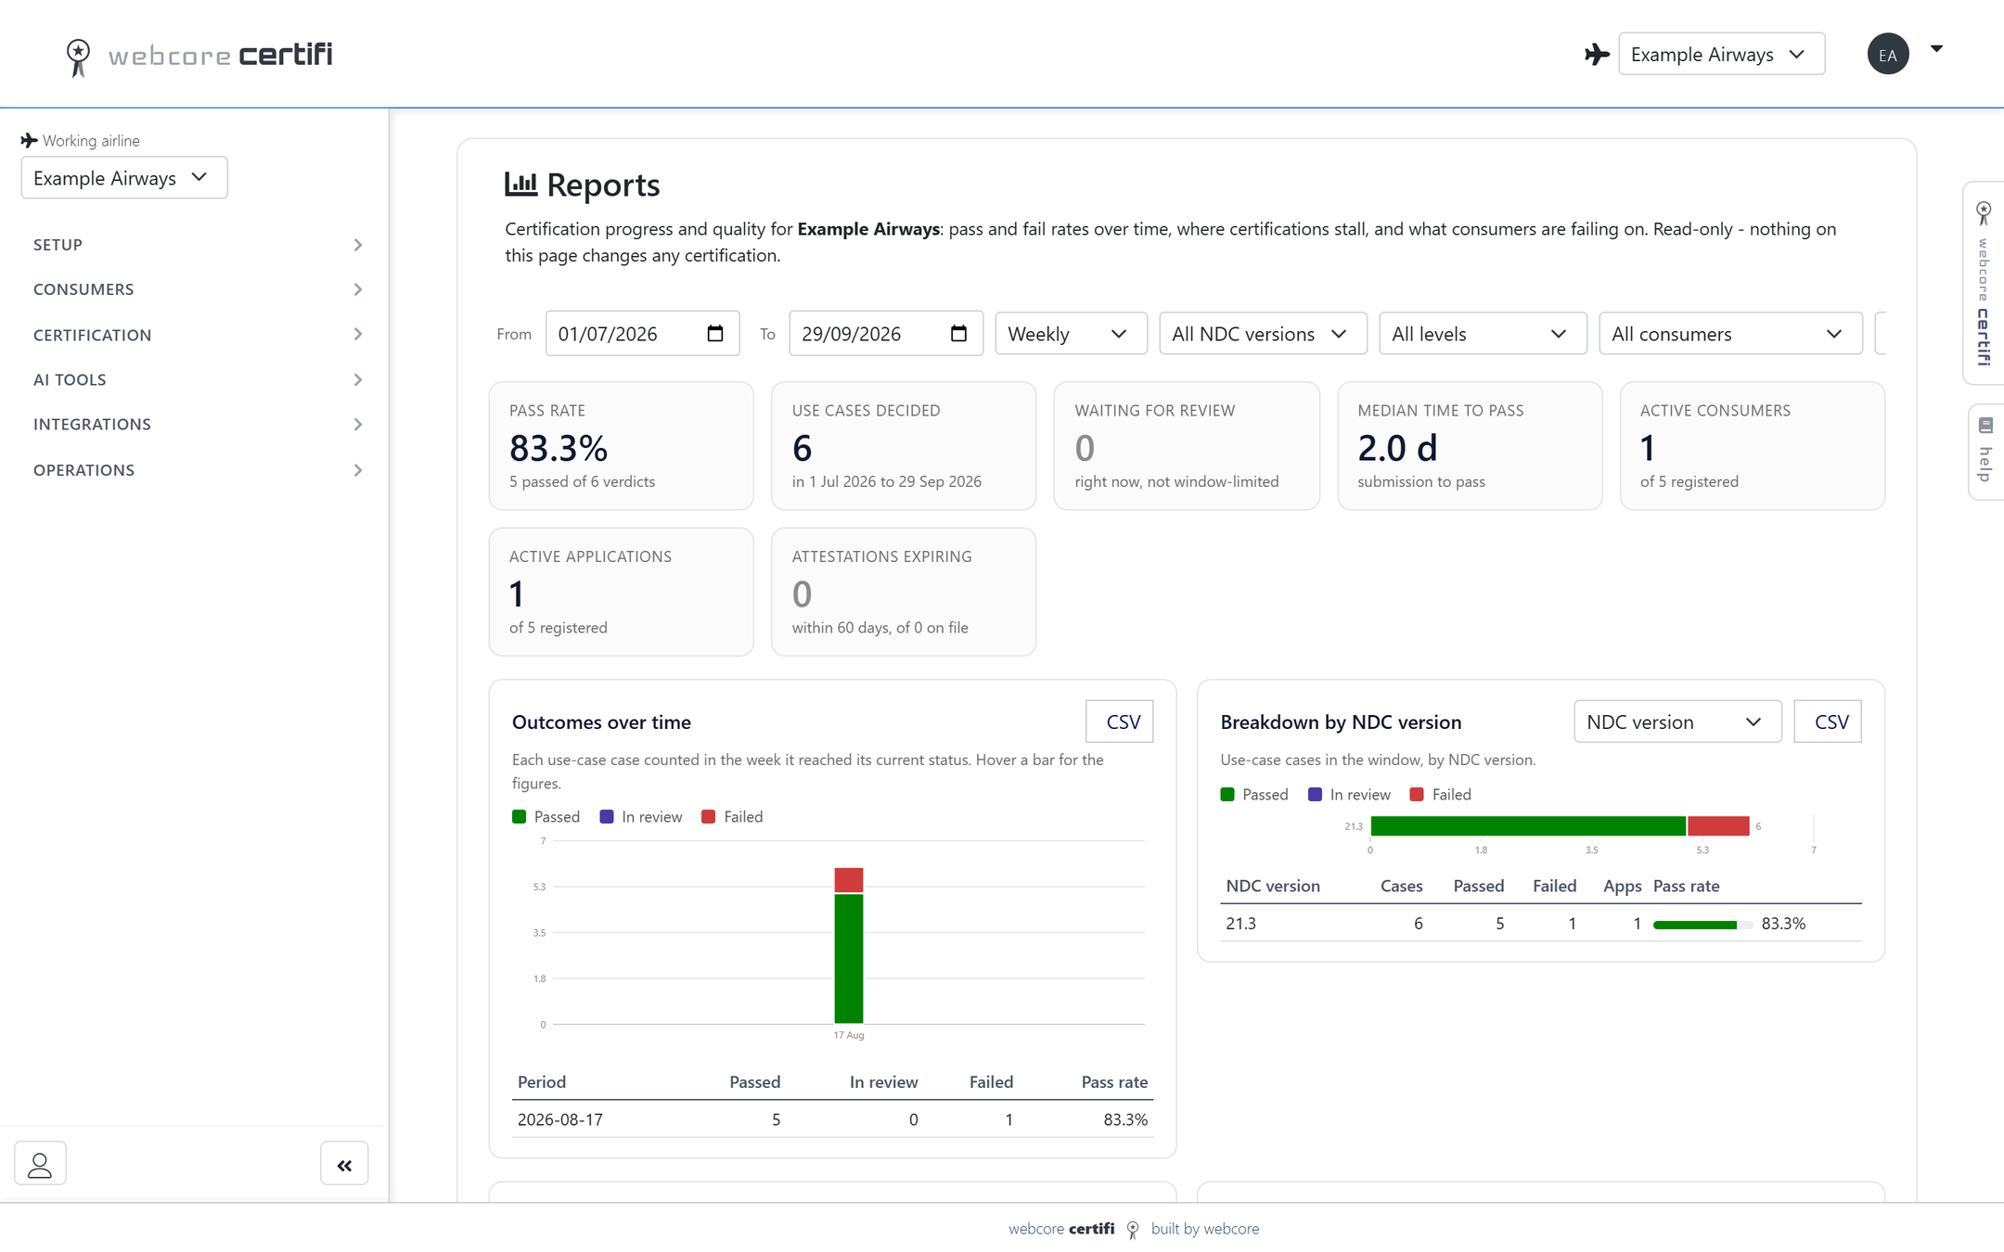This screenshot has height=1252, width=2004.
Task: Open the All consumers dropdown
Action: point(1730,334)
